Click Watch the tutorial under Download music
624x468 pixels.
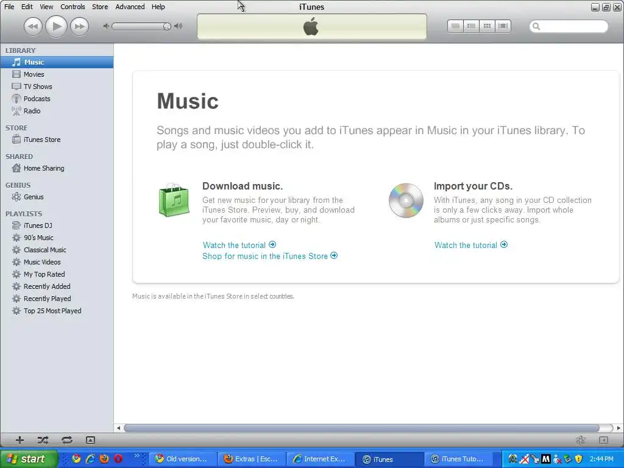click(x=239, y=245)
